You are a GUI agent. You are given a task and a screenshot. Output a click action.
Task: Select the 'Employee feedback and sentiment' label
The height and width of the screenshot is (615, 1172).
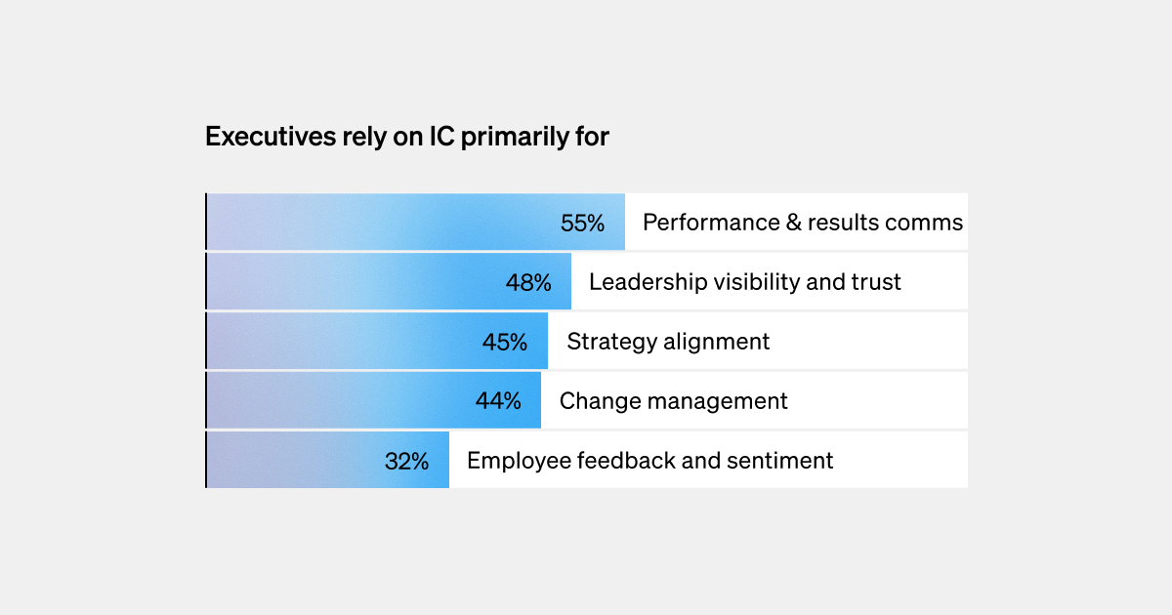tap(650, 461)
